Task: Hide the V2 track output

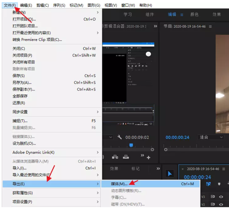Action: [221, 204]
